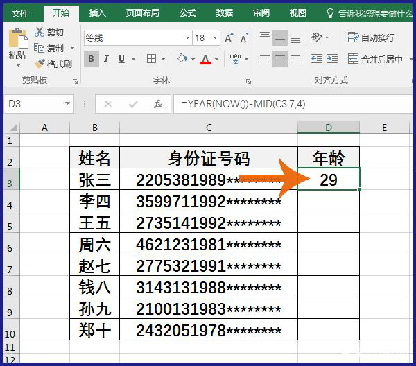Apply fill color bucket
Screen dimensions: 416x366
click(182, 58)
